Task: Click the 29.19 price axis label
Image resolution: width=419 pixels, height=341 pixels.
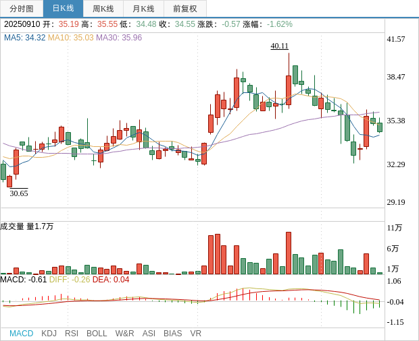Action: coord(396,202)
